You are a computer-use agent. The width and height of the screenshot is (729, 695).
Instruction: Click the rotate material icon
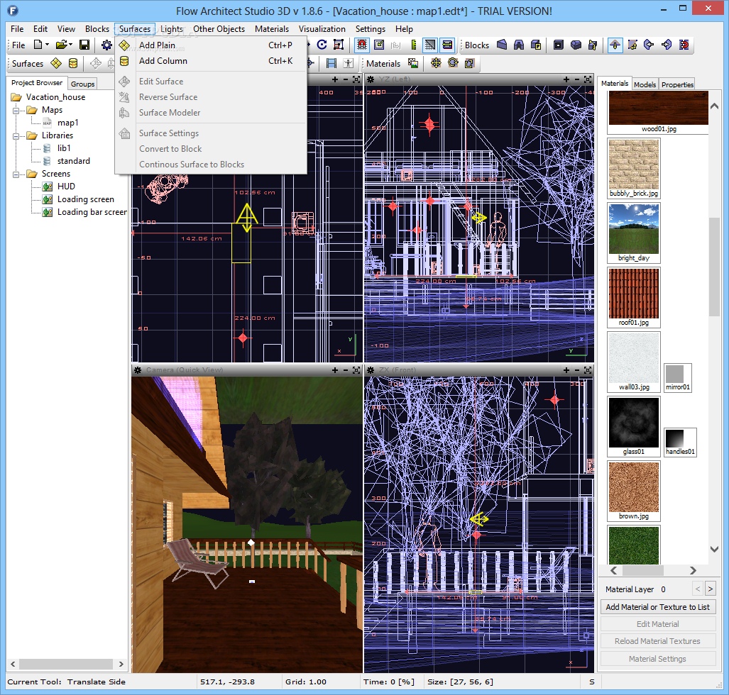(453, 63)
